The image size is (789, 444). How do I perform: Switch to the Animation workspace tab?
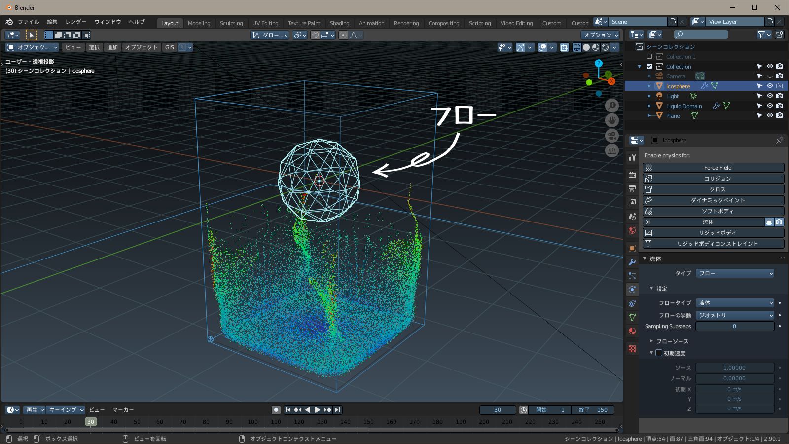[371, 23]
